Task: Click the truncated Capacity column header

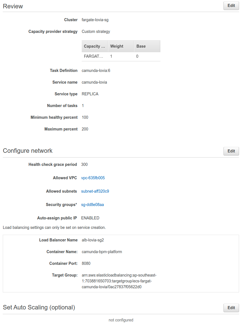Action: click(x=95, y=46)
